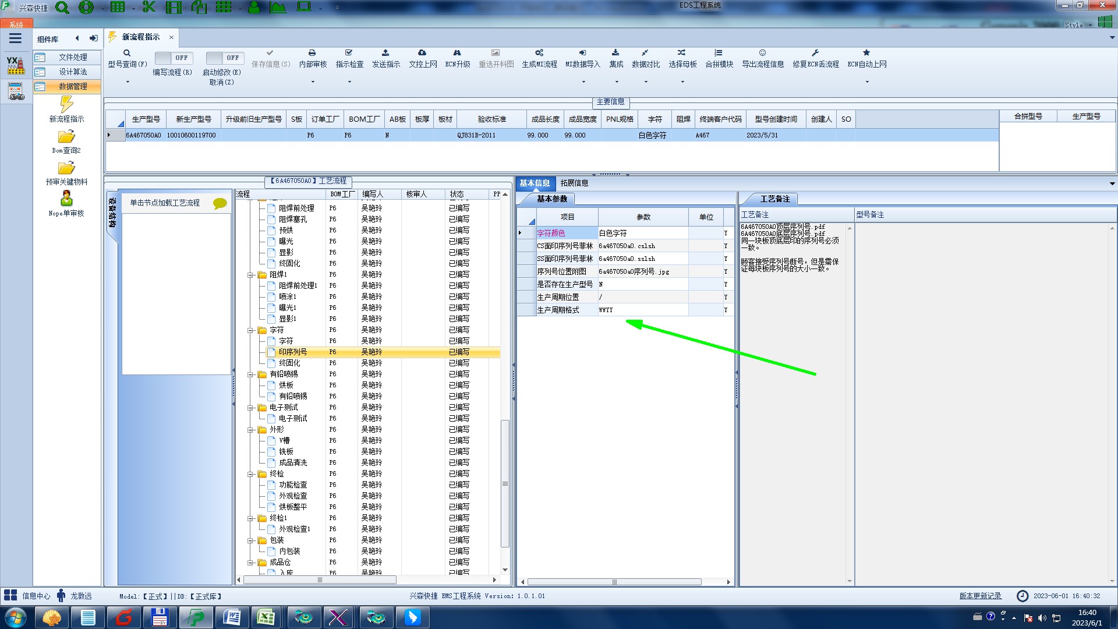Launch 新流程指示 lightning icon
The height and width of the screenshot is (629, 1118).
pos(66,104)
